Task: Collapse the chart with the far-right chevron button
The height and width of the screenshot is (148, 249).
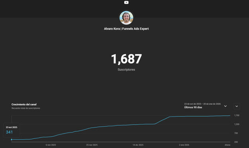Action: (x=237, y=106)
